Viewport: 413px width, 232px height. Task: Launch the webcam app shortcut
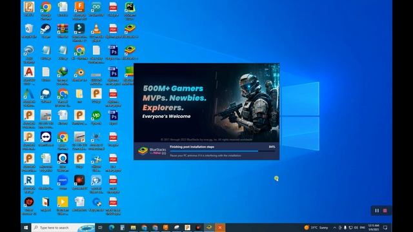(63, 162)
